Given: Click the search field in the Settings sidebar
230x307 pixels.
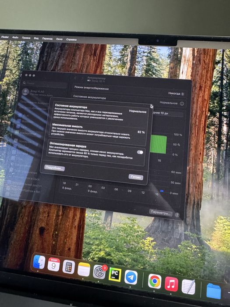Looking at the screenshot, I should [x=44, y=84].
